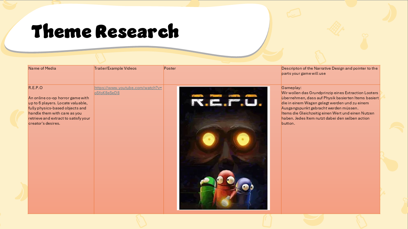Click the 'Wir wollen das Grundprinzip' paragraph
Viewport: 408px width, 229px height.
click(x=330, y=101)
